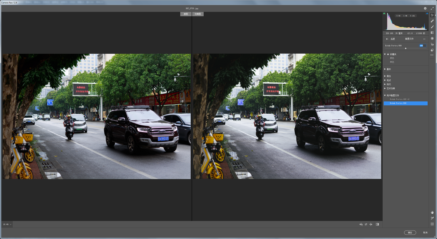Cancel the dialog with 取消

point(425,233)
